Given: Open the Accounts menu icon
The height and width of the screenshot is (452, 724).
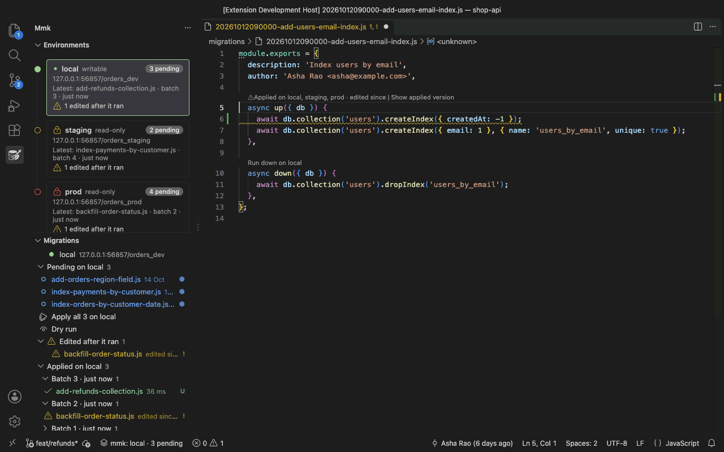Looking at the screenshot, I should tap(15, 397).
